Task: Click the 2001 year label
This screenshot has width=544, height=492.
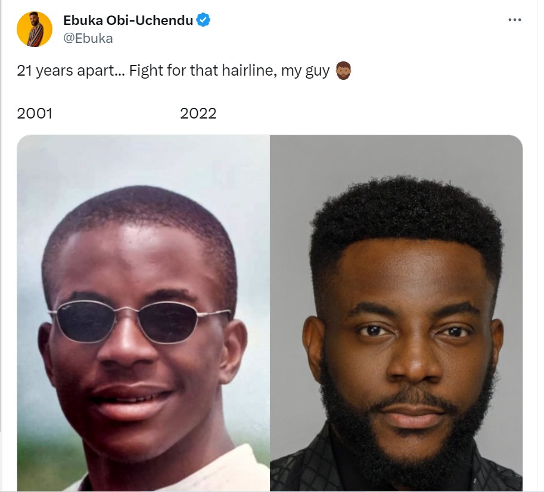Action: (x=35, y=113)
